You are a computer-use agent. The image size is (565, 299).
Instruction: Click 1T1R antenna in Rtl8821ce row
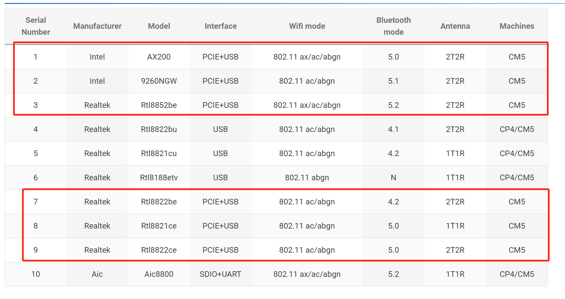click(x=455, y=226)
